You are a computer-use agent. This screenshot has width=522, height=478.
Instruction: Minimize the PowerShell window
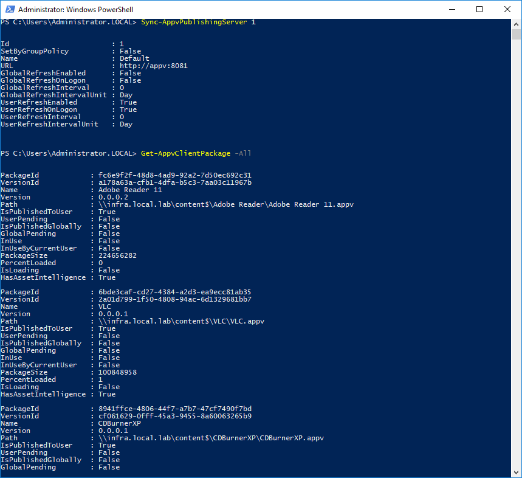point(452,9)
